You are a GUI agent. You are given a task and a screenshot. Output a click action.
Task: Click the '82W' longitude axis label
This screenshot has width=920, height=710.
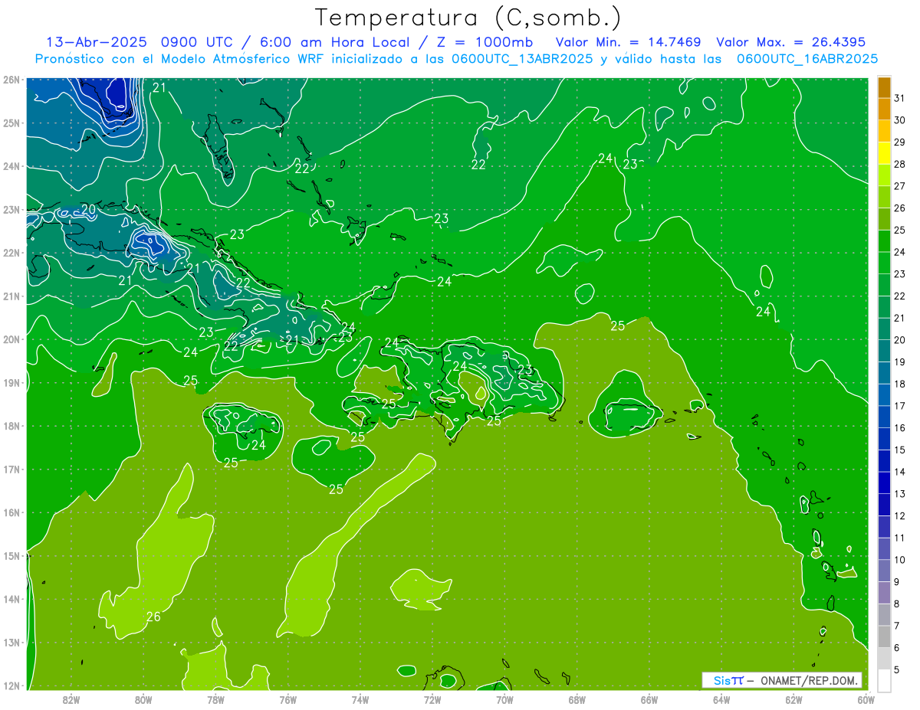[71, 699]
